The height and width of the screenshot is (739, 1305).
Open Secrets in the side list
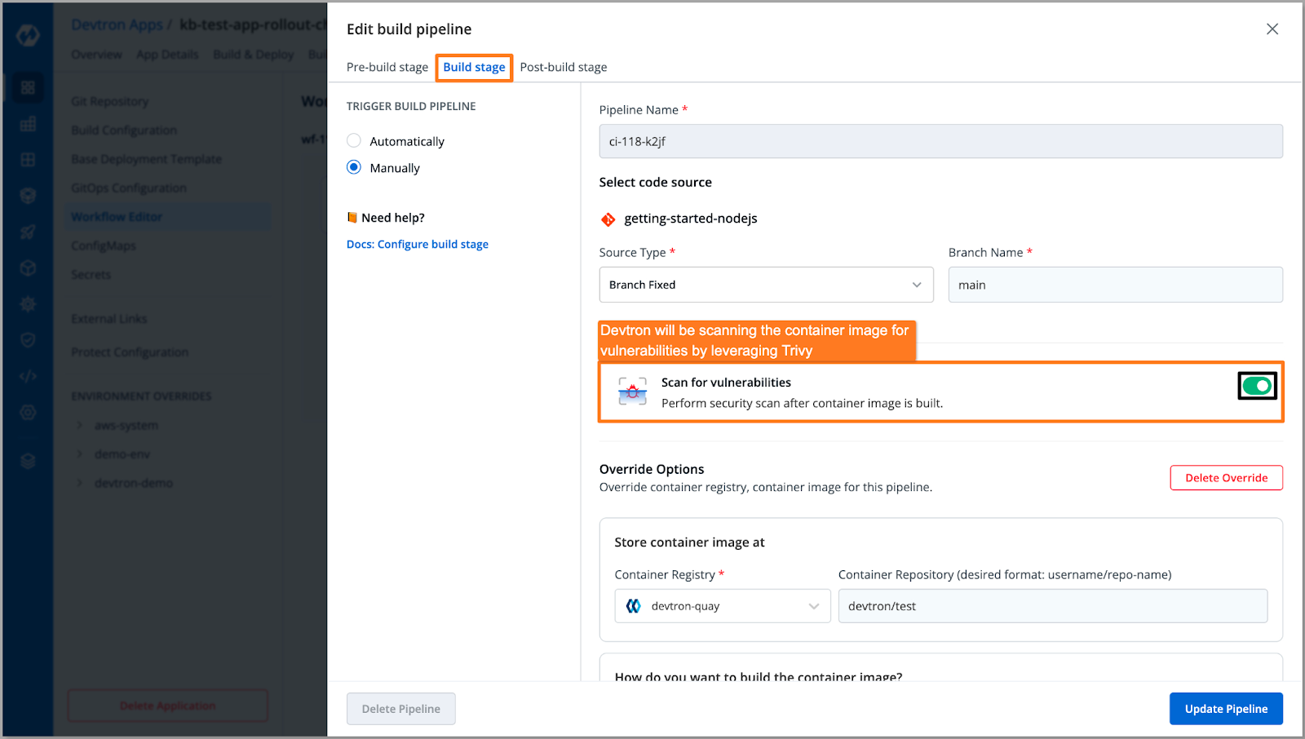click(x=91, y=275)
